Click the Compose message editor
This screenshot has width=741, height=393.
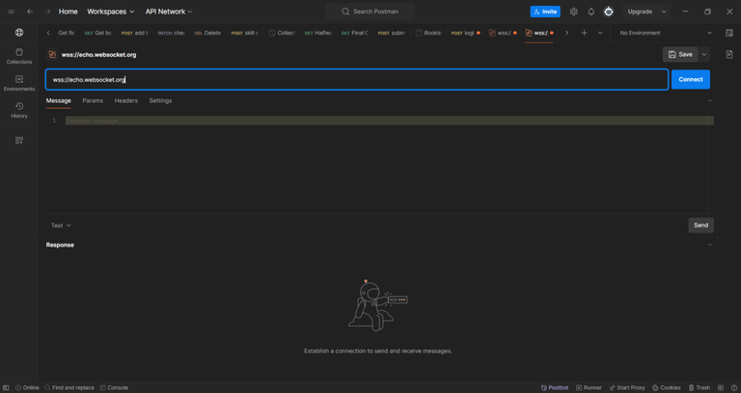pyautogui.click(x=389, y=121)
